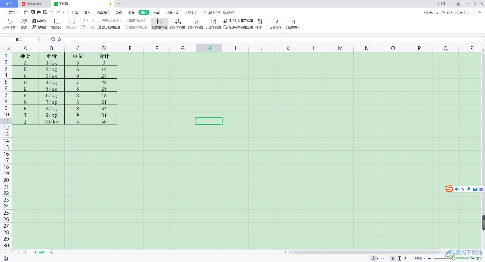The width and height of the screenshot is (485, 262).
Task: Click Allow Users to Edit Ranges (允许用户编辑区域)
Action: [x=238, y=27]
